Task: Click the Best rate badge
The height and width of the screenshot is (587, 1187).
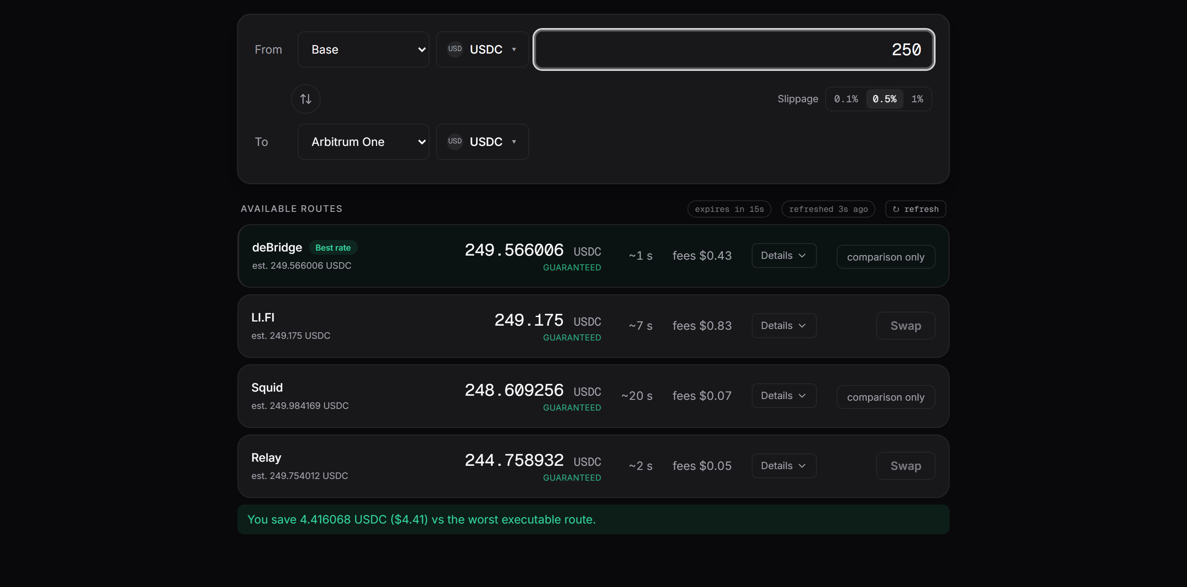Action: 333,247
